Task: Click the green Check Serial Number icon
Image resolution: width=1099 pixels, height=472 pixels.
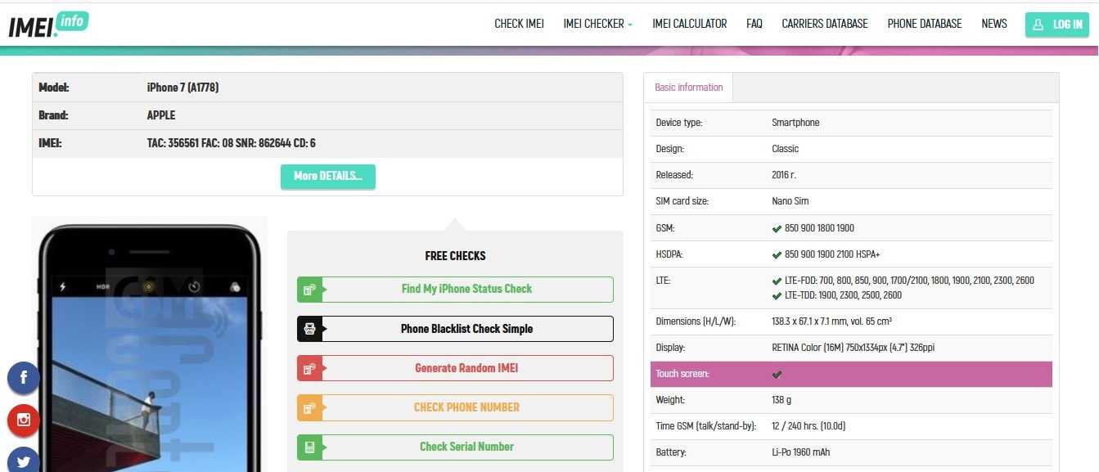Action: pyautogui.click(x=309, y=447)
